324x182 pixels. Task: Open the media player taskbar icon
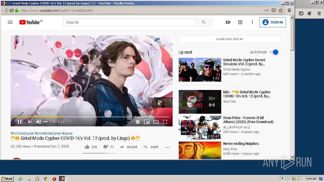click(37, 179)
